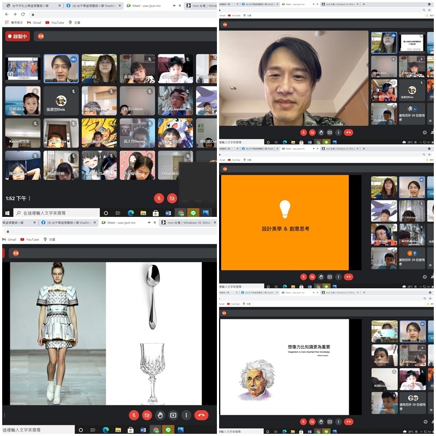Click the Kevin participant tile in participant-grid window
Viewport: 436px width, 436px height.
tap(23, 133)
